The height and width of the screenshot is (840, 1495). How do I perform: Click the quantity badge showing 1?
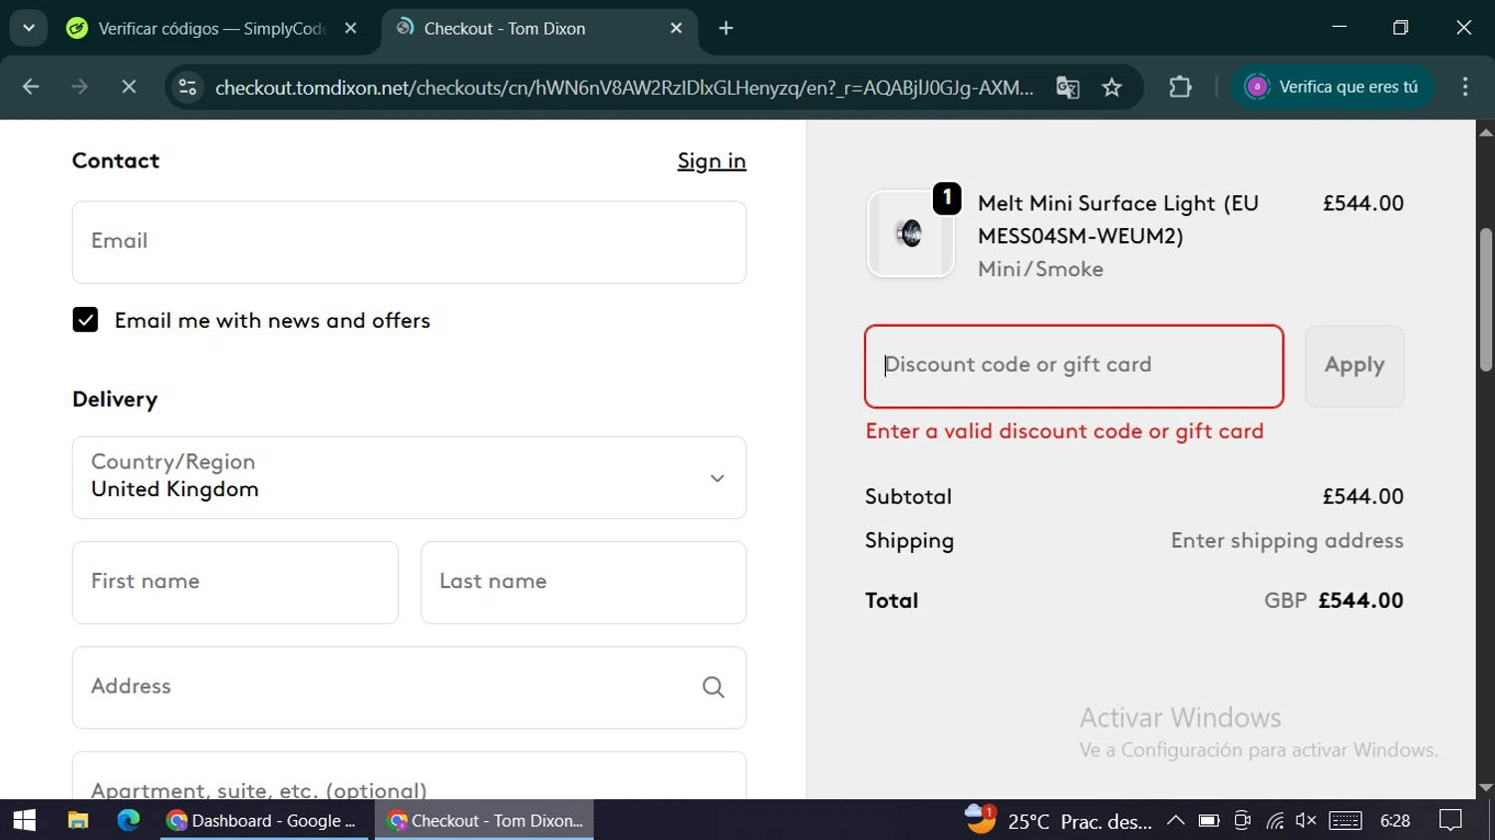947,198
